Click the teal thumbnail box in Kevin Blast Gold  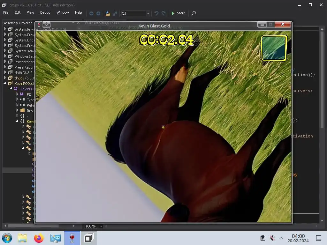click(274, 48)
